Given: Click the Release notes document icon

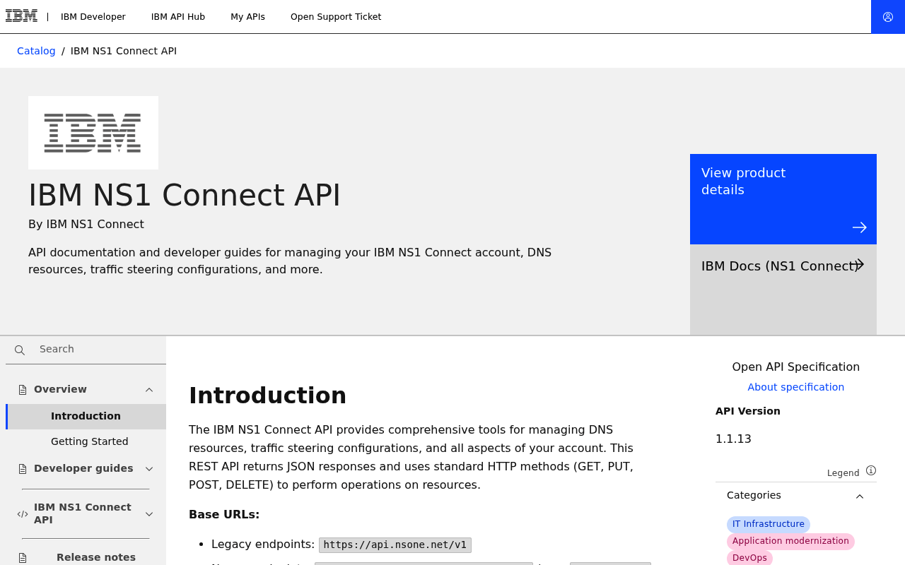Looking at the screenshot, I should pos(23,558).
